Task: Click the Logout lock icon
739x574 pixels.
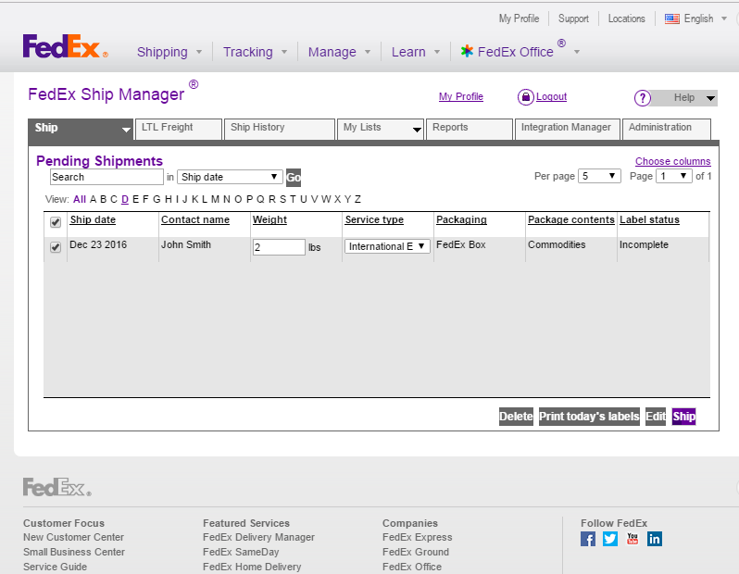Action: pyautogui.click(x=525, y=97)
